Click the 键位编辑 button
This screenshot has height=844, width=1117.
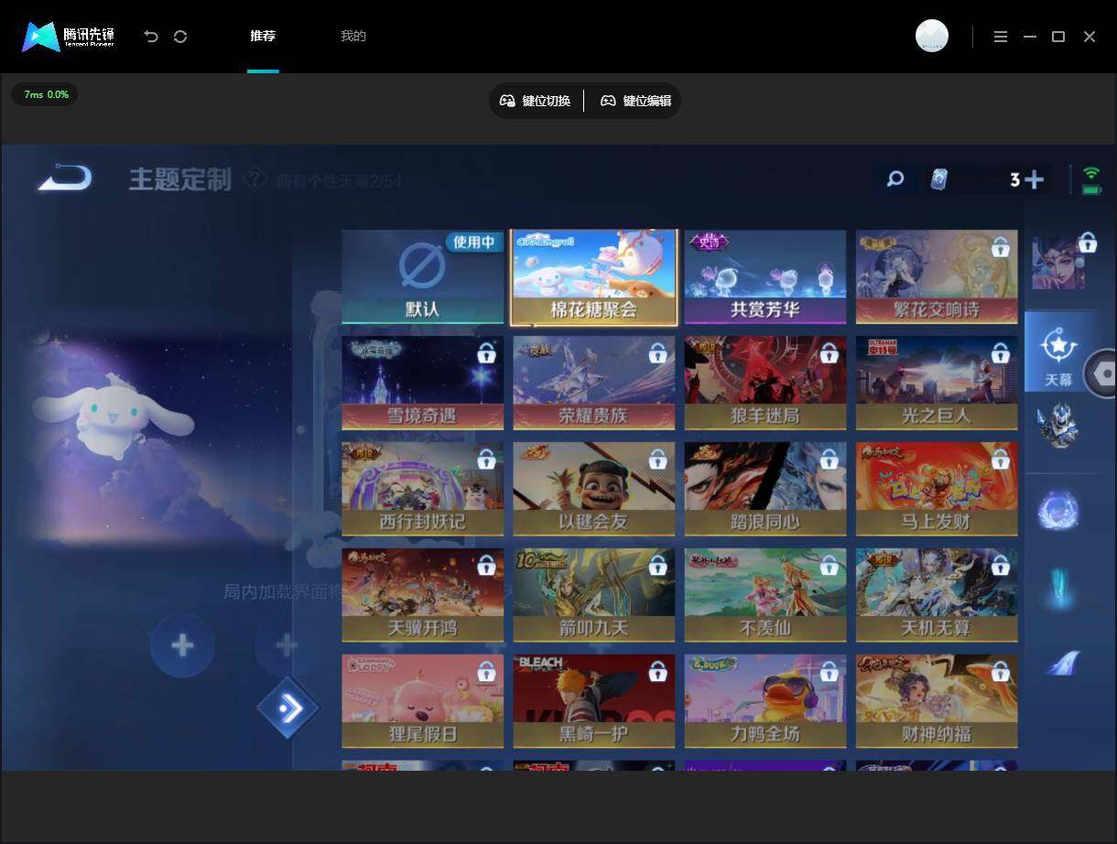(x=636, y=101)
